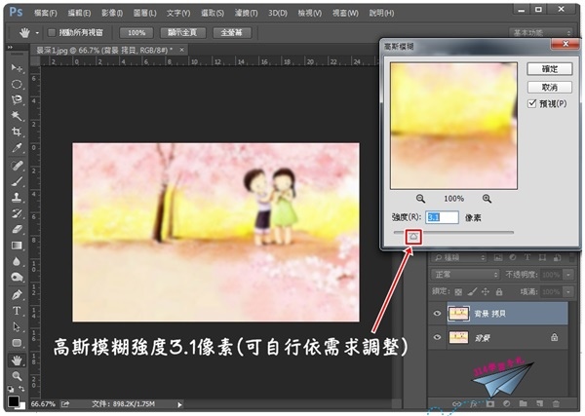Viewport: 585px width, 416px height.
Task: Select the Horizontal Type tool
Action: click(x=17, y=311)
